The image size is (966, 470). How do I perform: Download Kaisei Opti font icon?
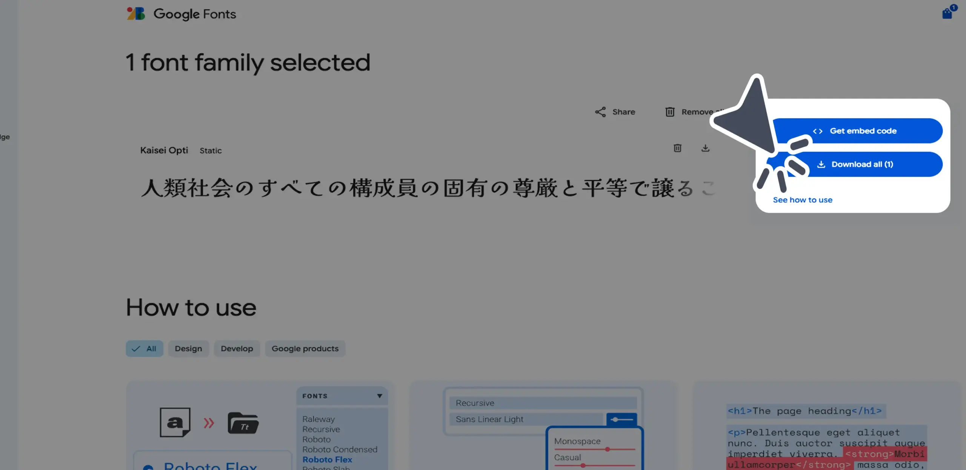[x=705, y=148]
